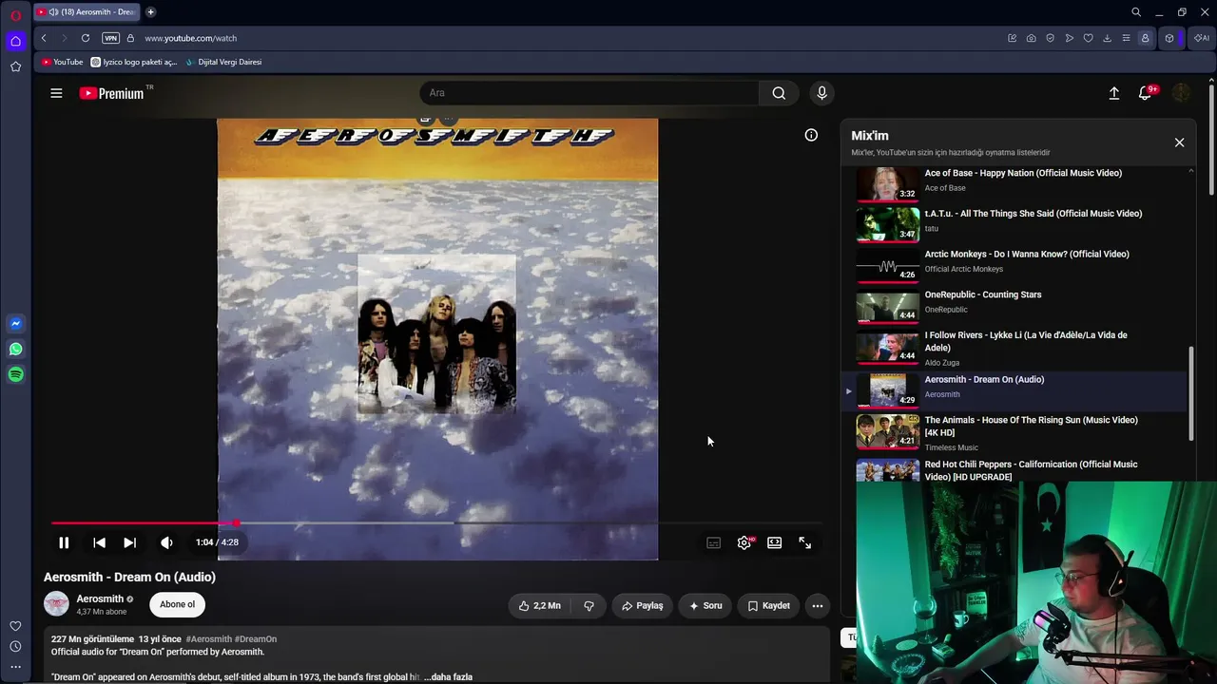Open the YouTube create upload button
1217x684 pixels.
tap(1114, 93)
